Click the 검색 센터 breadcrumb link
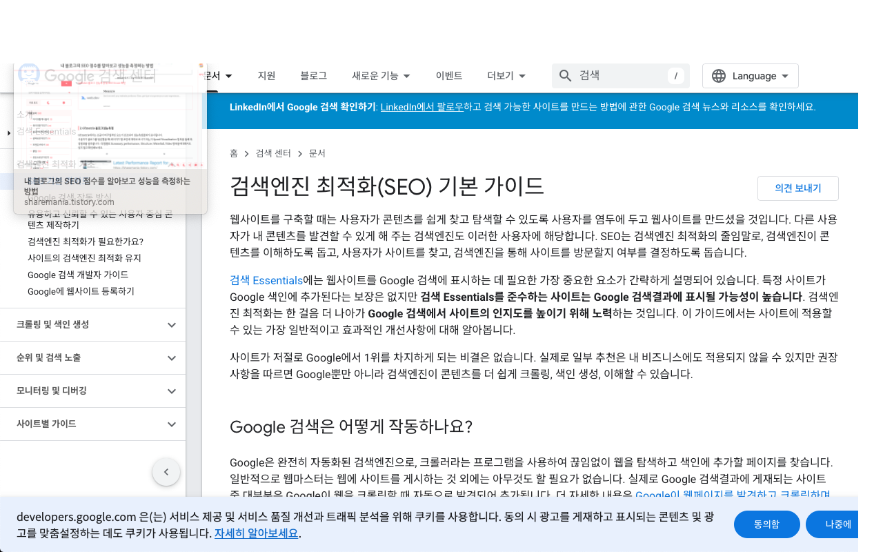The height and width of the screenshot is (552, 883). point(273,153)
